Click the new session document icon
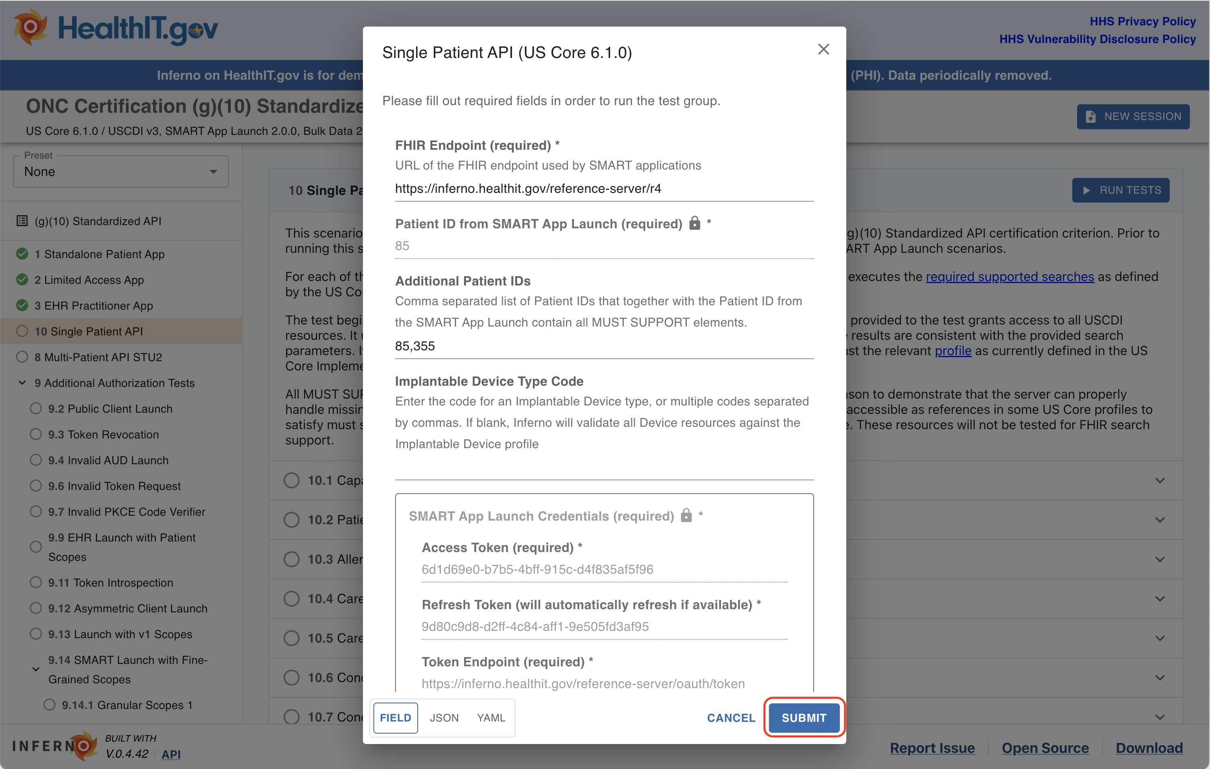1210x769 pixels. [1090, 116]
